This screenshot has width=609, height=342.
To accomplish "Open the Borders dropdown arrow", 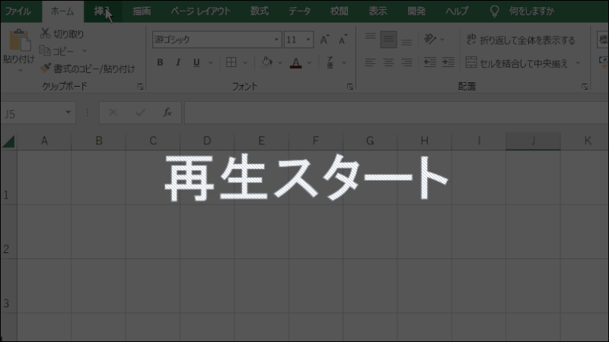I will coord(245,63).
